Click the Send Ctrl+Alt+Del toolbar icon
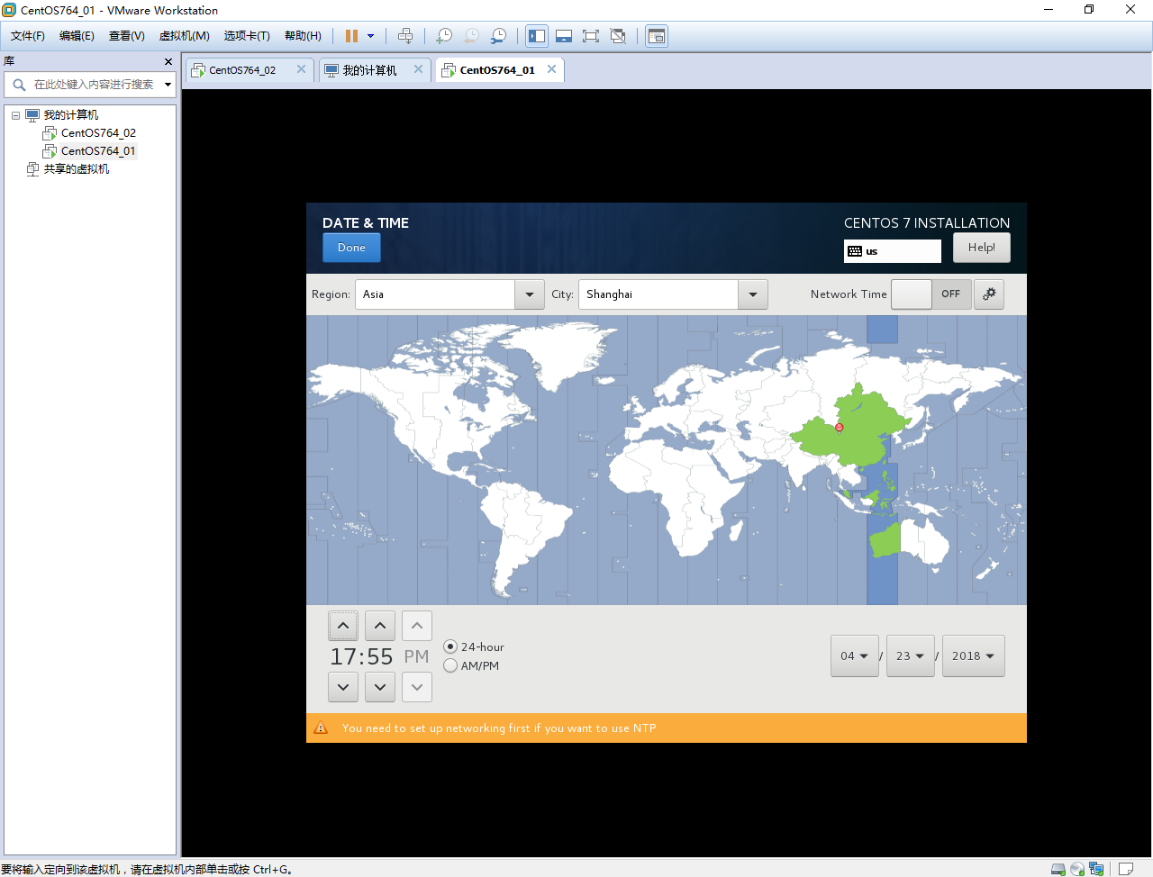1153x877 pixels. pos(405,36)
